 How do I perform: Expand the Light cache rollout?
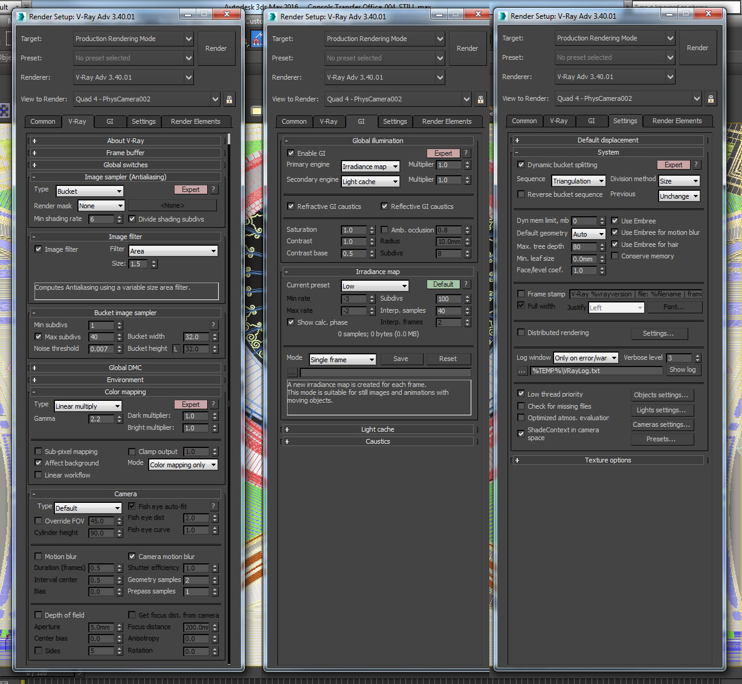click(x=378, y=429)
